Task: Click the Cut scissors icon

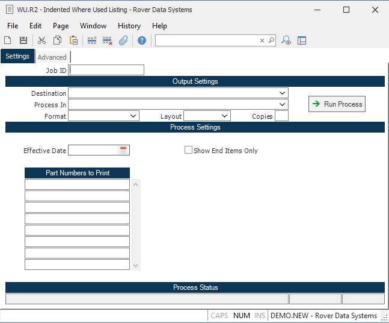Action: (x=41, y=40)
